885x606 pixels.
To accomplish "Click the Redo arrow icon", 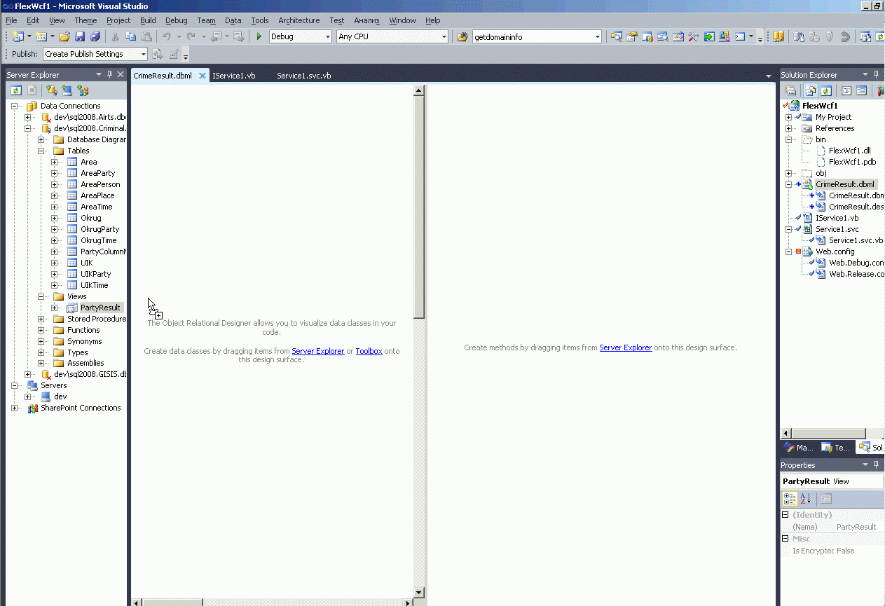I will 191,36.
